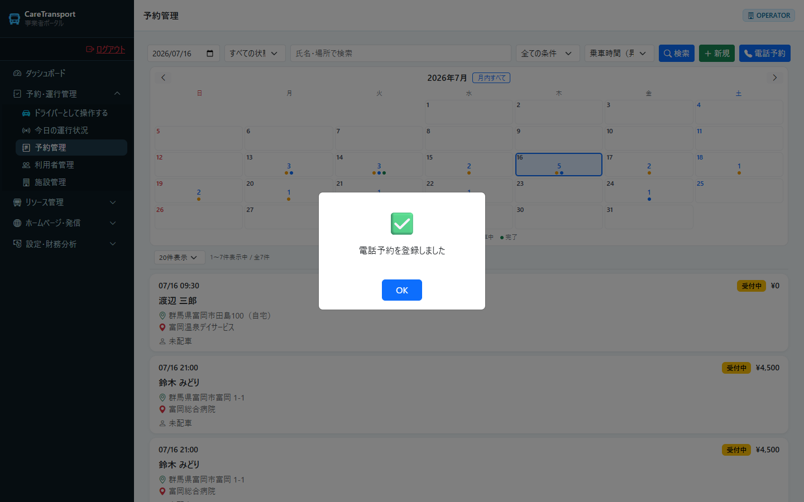
Task: Select July 20 in the calendar
Action: coord(289,191)
